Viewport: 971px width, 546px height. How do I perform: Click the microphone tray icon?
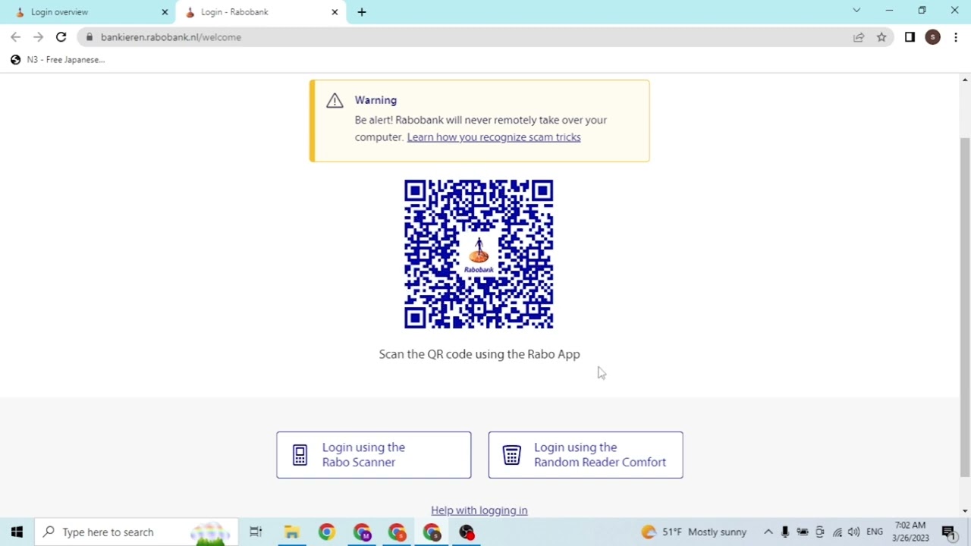click(x=785, y=532)
